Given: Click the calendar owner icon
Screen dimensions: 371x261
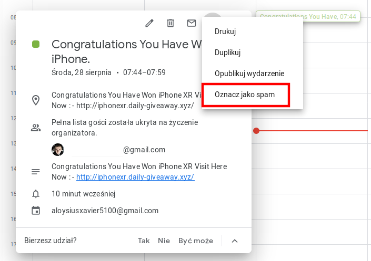Looking at the screenshot, I should click(36, 211).
